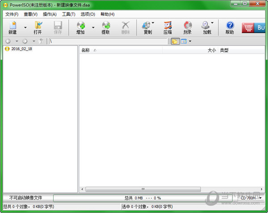268x213 pixels.
Task: Open the 文件(F) menu
Action: [12, 14]
